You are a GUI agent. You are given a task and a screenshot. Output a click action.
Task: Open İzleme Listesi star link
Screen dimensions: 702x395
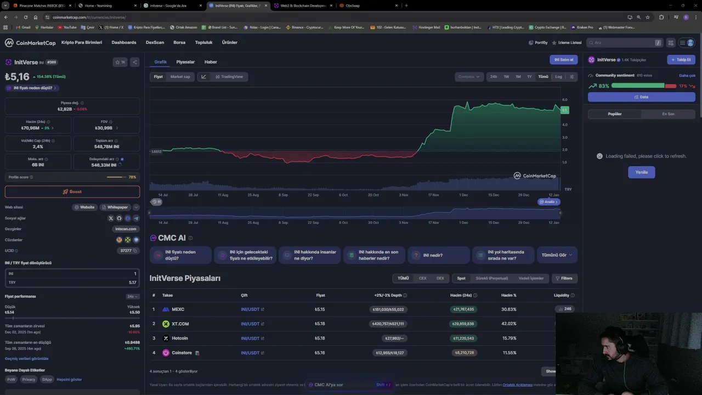(567, 43)
